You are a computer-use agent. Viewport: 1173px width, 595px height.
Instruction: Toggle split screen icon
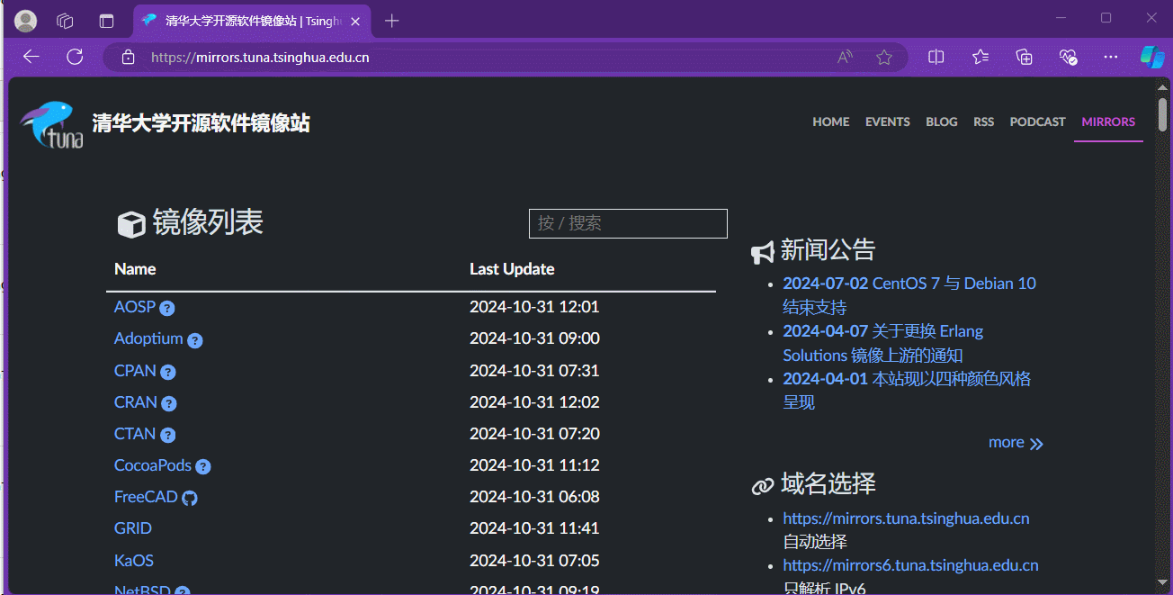[x=936, y=57]
